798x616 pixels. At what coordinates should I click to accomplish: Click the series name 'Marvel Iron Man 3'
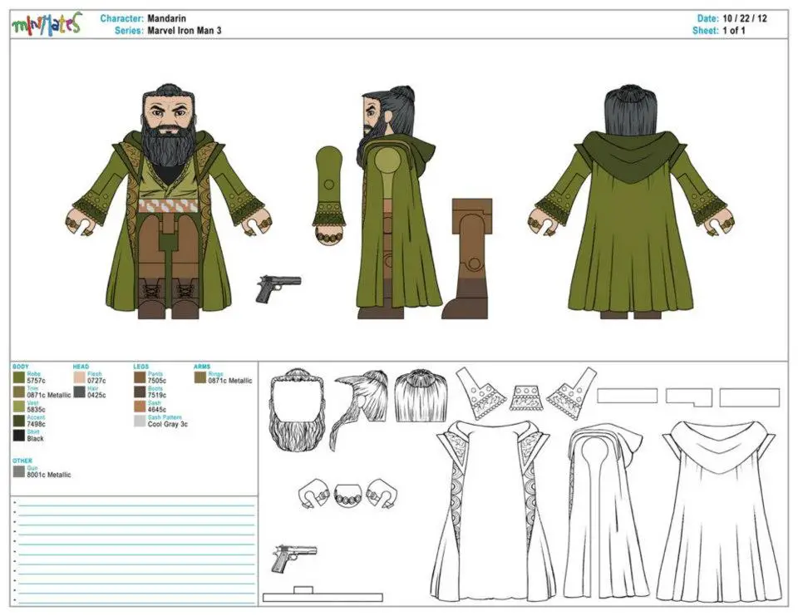[x=185, y=31]
